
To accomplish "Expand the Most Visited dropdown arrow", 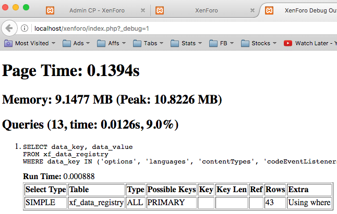I will coord(54,43).
